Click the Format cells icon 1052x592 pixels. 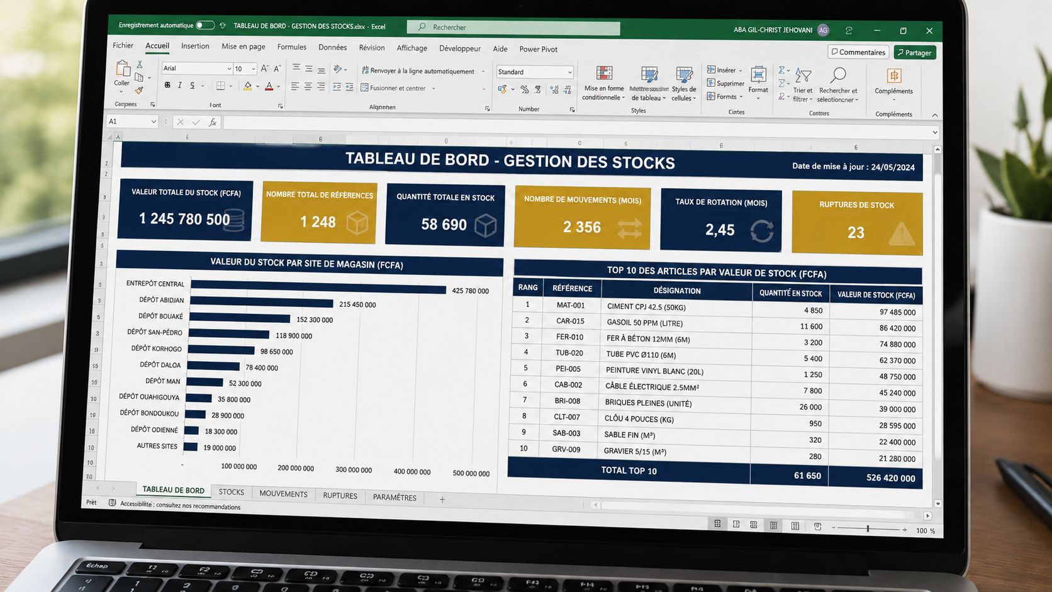(x=759, y=75)
